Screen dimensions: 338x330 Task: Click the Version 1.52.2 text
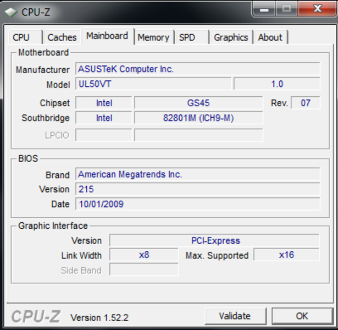point(99,318)
